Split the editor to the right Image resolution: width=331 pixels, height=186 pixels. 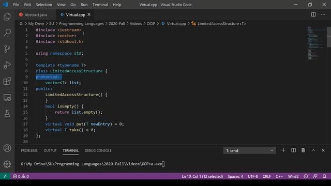(313, 14)
